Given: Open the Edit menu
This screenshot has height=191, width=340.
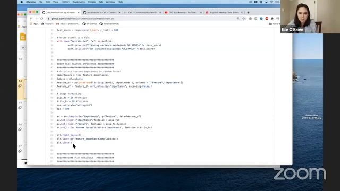Looking at the screenshot, I should (48, 2).
